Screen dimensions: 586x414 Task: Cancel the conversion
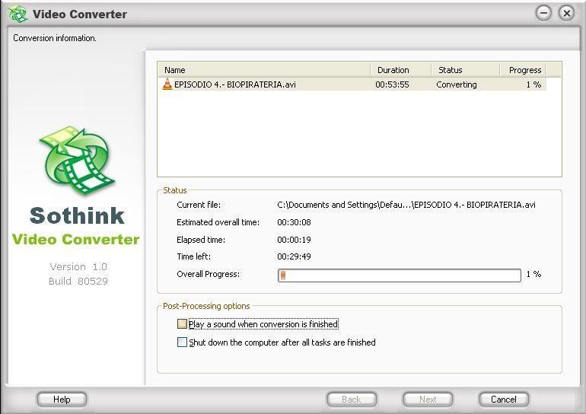pos(504,400)
